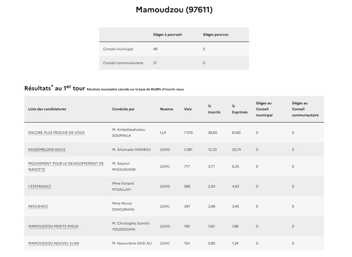Image resolution: width=352 pixels, height=257 pixels.
Task: Open the RASSEMBLONS-NOUS list link
Action: (47, 150)
